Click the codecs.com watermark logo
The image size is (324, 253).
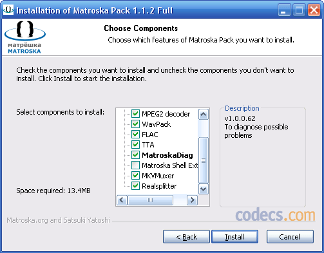coord(275,214)
